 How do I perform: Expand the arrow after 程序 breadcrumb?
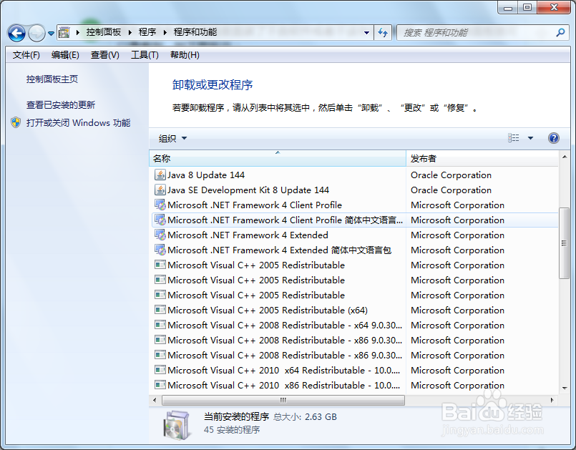coord(165,32)
